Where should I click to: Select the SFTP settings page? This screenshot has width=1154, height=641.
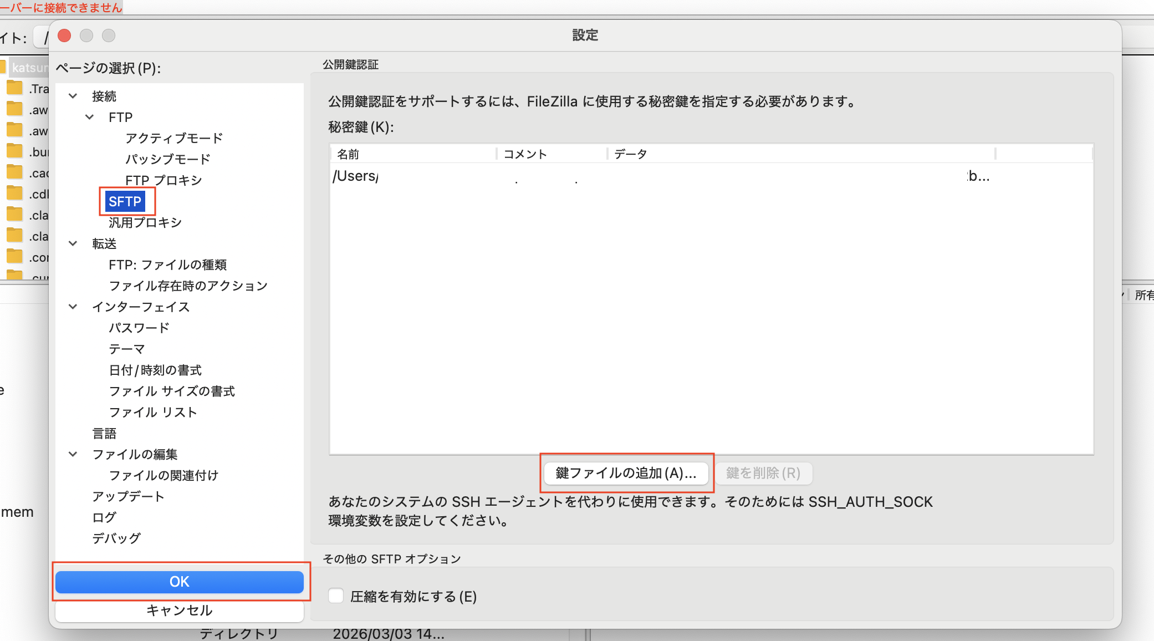(x=126, y=201)
